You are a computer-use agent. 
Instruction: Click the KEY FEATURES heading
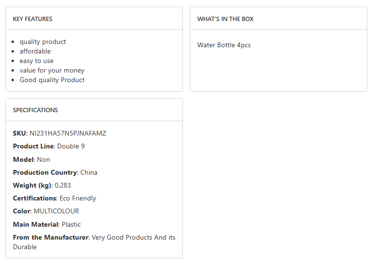(33, 19)
